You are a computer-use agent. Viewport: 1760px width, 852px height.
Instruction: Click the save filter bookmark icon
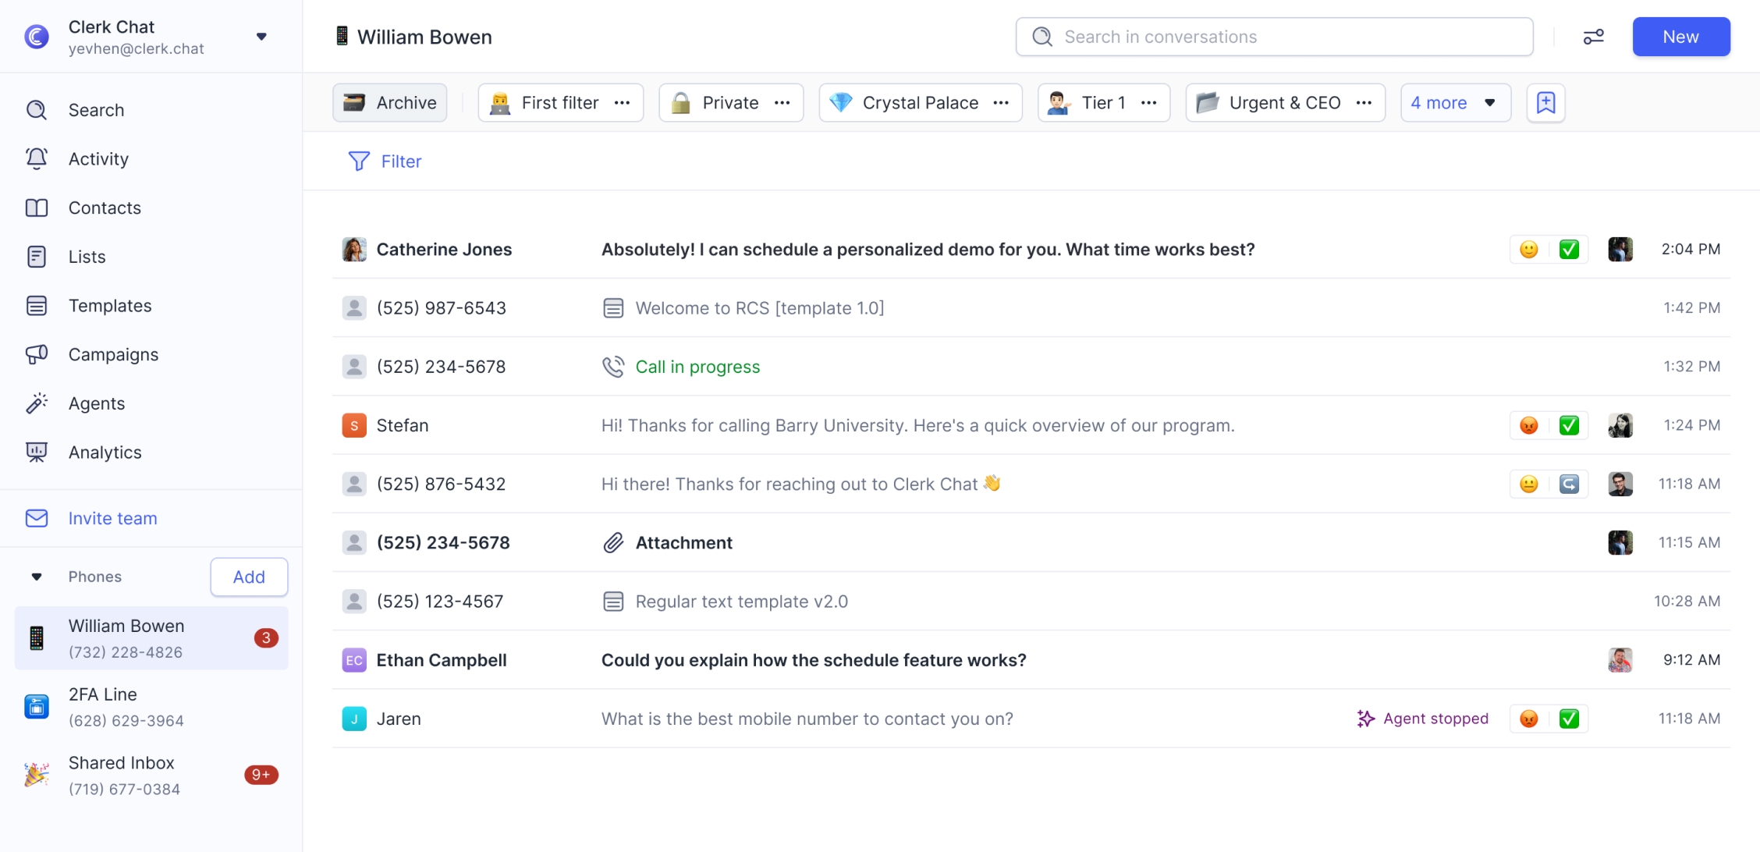pos(1545,102)
